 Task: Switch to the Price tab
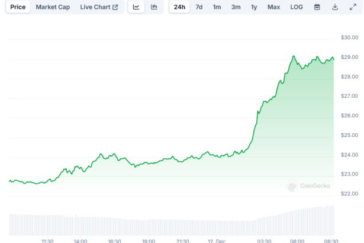[x=18, y=7]
